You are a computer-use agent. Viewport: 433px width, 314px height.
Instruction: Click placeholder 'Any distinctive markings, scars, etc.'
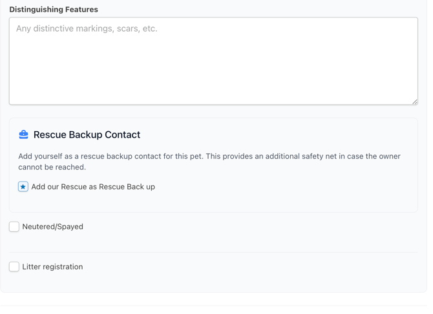pos(87,28)
